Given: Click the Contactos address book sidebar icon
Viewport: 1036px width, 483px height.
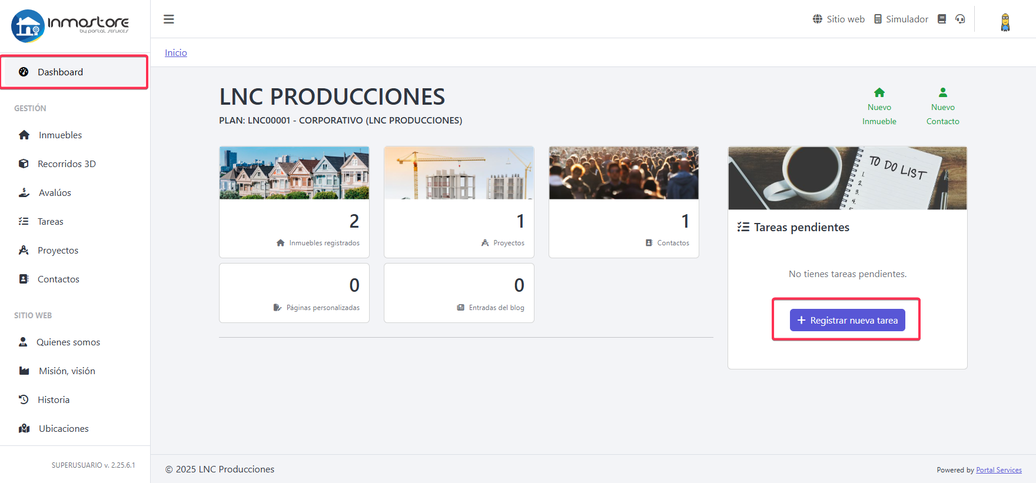Looking at the screenshot, I should pyautogui.click(x=24, y=279).
